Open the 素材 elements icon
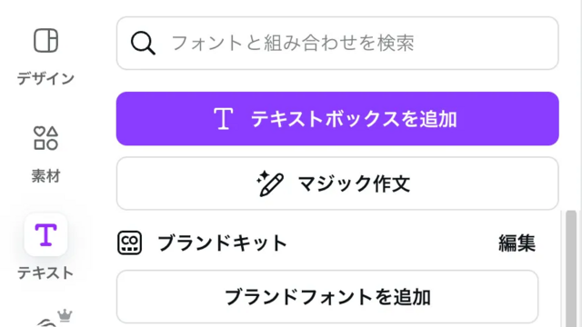Viewport: 582px width, 327px height. (x=46, y=138)
